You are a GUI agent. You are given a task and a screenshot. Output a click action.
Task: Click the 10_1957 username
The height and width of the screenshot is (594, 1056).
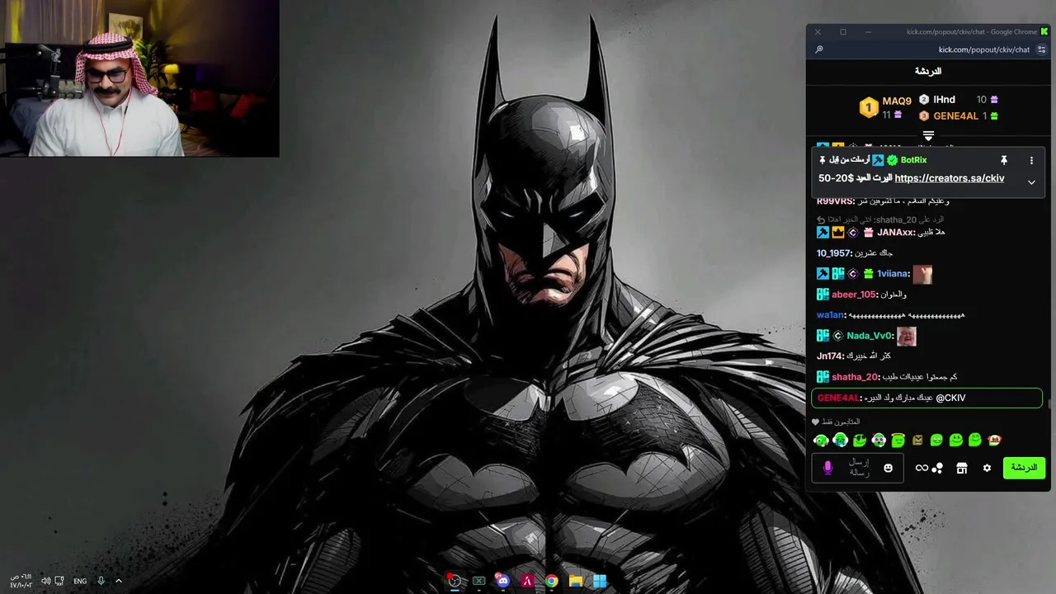[834, 253]
